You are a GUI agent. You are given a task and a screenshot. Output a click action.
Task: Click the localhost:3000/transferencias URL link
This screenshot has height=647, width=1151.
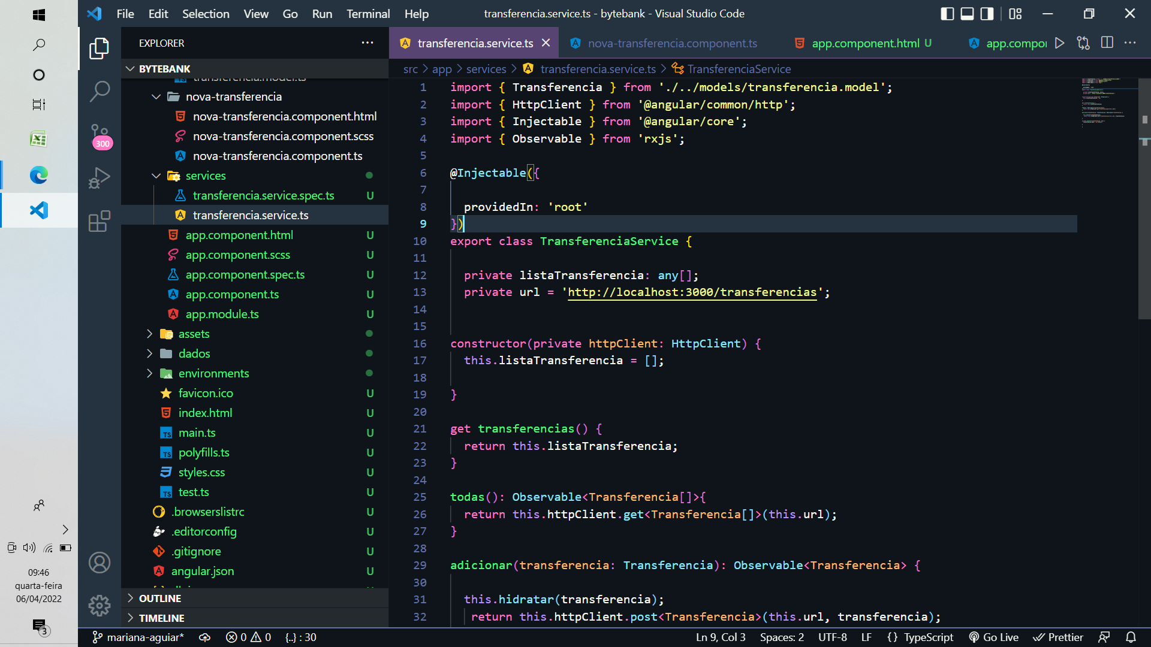(692, 292)
